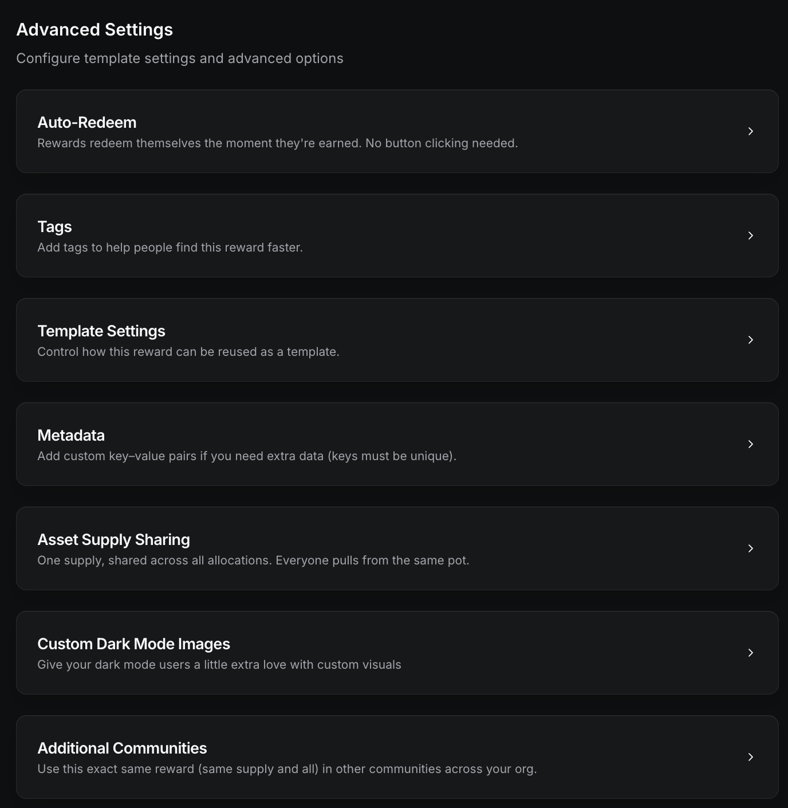788x808 pixels.
Task: Expand the Asset Supply Sharing chevron
Action: [x=751, y=548]
